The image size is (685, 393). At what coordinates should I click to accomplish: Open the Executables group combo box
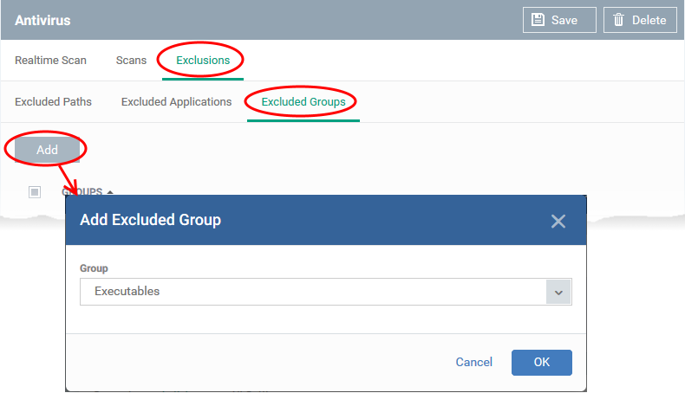pos(325,292)
